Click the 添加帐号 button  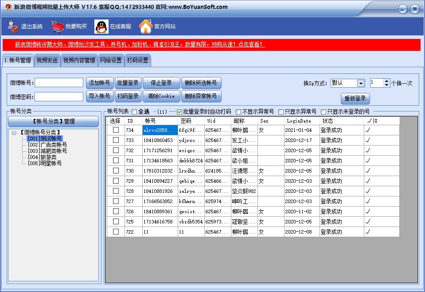99,83
